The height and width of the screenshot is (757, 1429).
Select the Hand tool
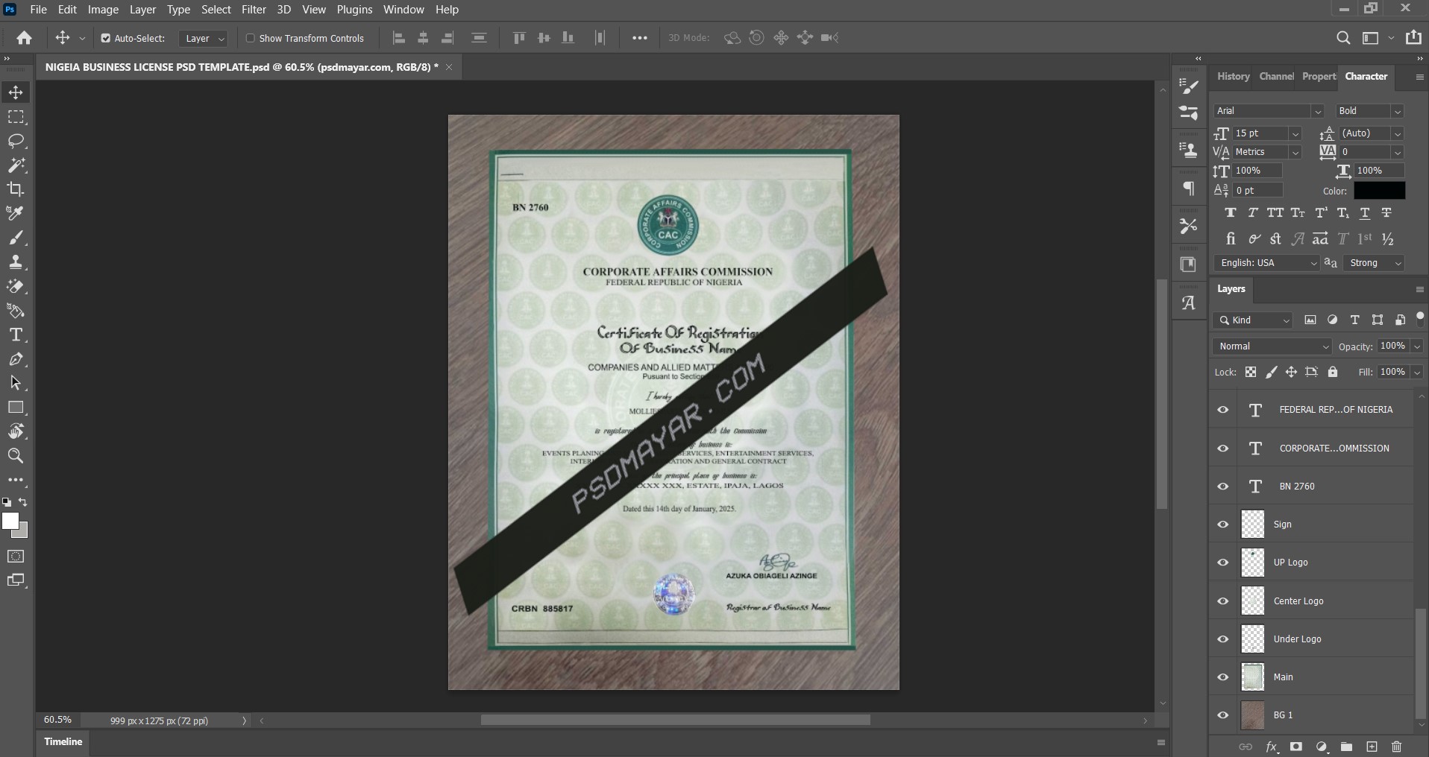[x=16, y=431]
